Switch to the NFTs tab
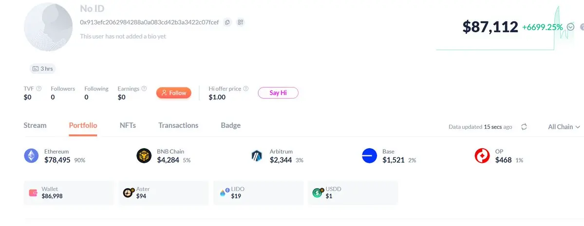The width and height of the screenshot is (584, 226). point(128,125)
